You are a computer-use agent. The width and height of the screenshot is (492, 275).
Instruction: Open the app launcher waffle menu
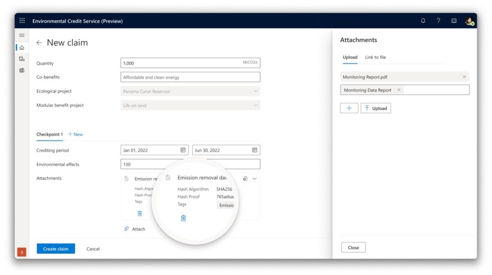[22, 21]
